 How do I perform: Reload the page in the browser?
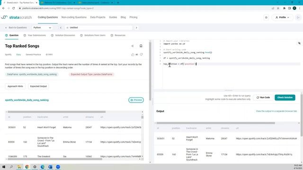[14, 8]
